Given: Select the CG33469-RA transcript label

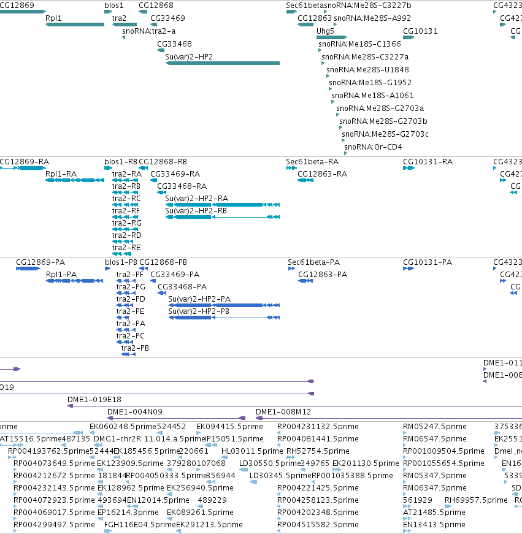Looking at the screenshot, I should click(x=175, y=174).
